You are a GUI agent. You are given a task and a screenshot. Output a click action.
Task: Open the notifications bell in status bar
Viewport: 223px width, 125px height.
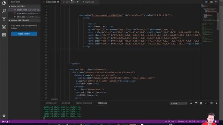click(216, 122)
